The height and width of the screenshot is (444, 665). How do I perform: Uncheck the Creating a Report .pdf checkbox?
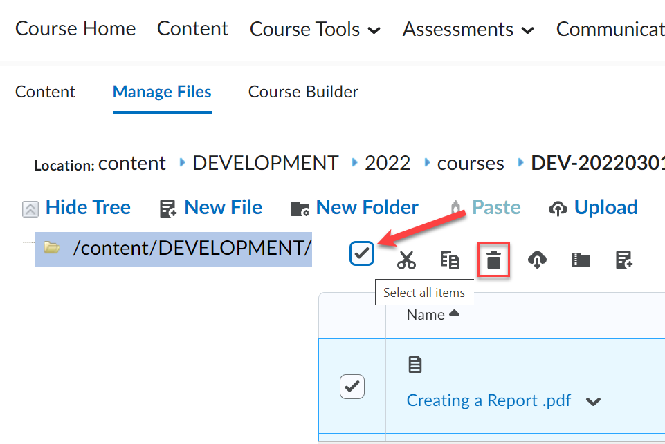[352, 387]
